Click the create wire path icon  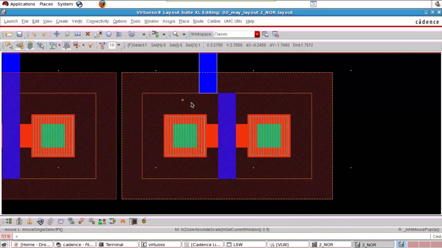pyautogui.click(x=20, y=45)
